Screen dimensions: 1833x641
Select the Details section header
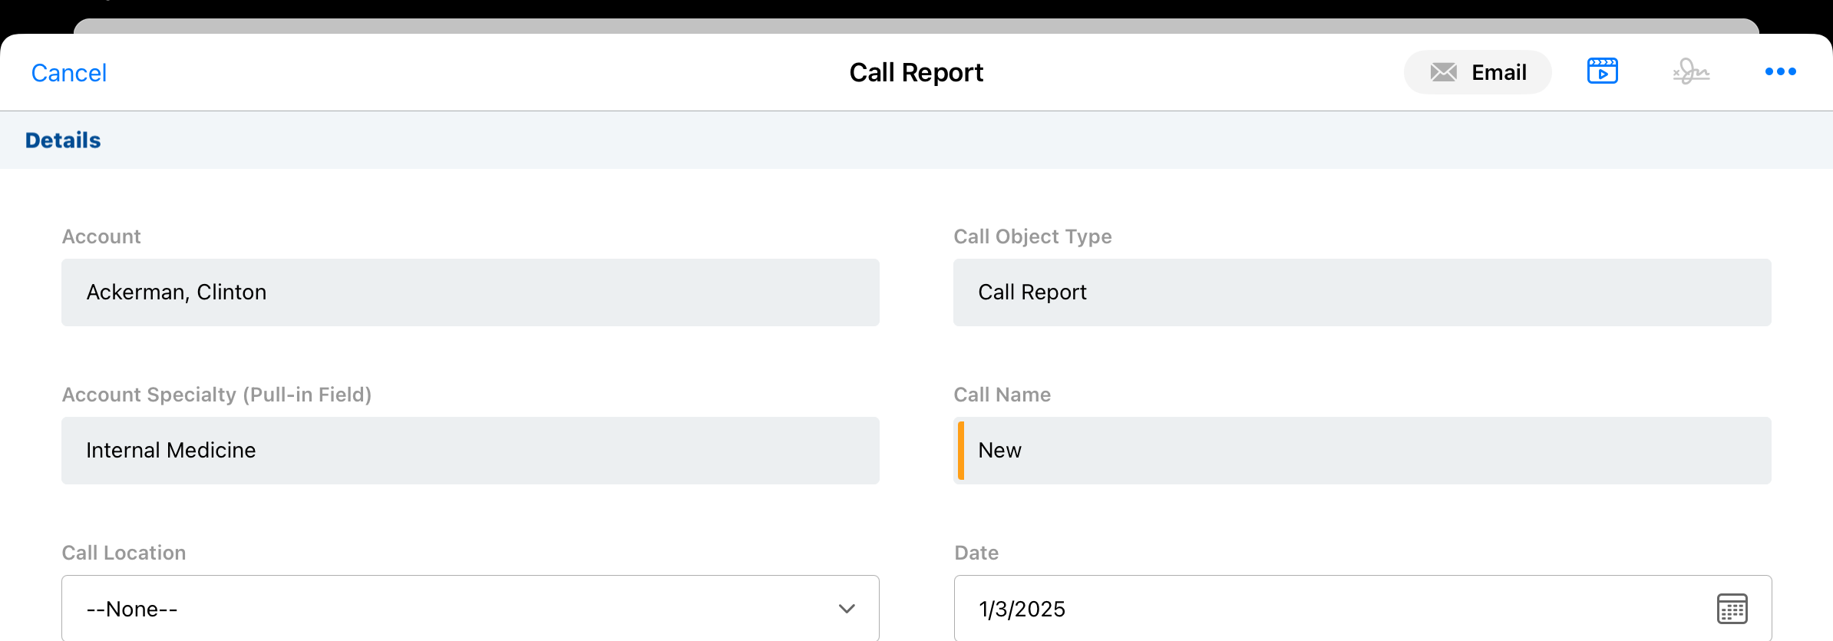[63, 140]
